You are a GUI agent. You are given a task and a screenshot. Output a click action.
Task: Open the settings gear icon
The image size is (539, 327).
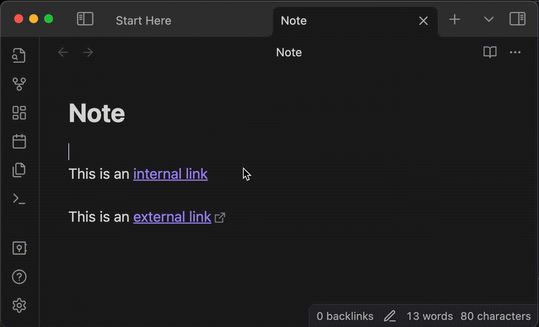coord(19,305)
